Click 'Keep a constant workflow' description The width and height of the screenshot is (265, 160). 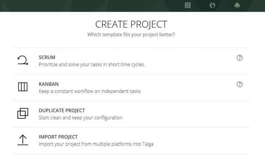click(90, 91)
